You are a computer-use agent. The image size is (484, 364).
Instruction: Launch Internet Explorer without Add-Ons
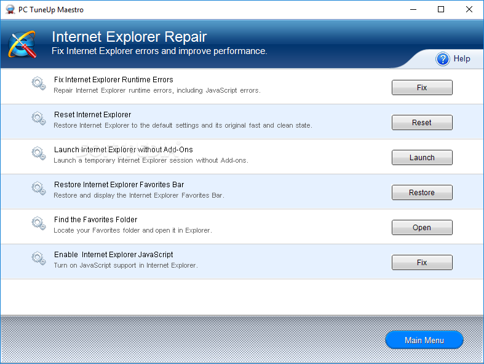pyautogui.click(x=422, y=158)
